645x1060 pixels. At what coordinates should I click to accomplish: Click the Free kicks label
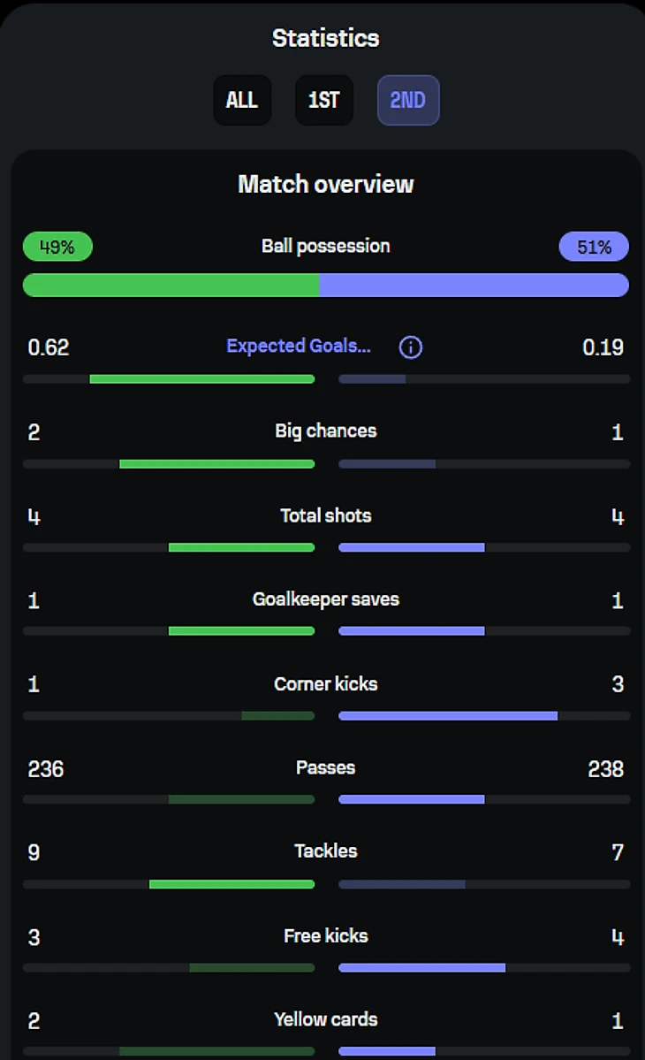[325, 936]
